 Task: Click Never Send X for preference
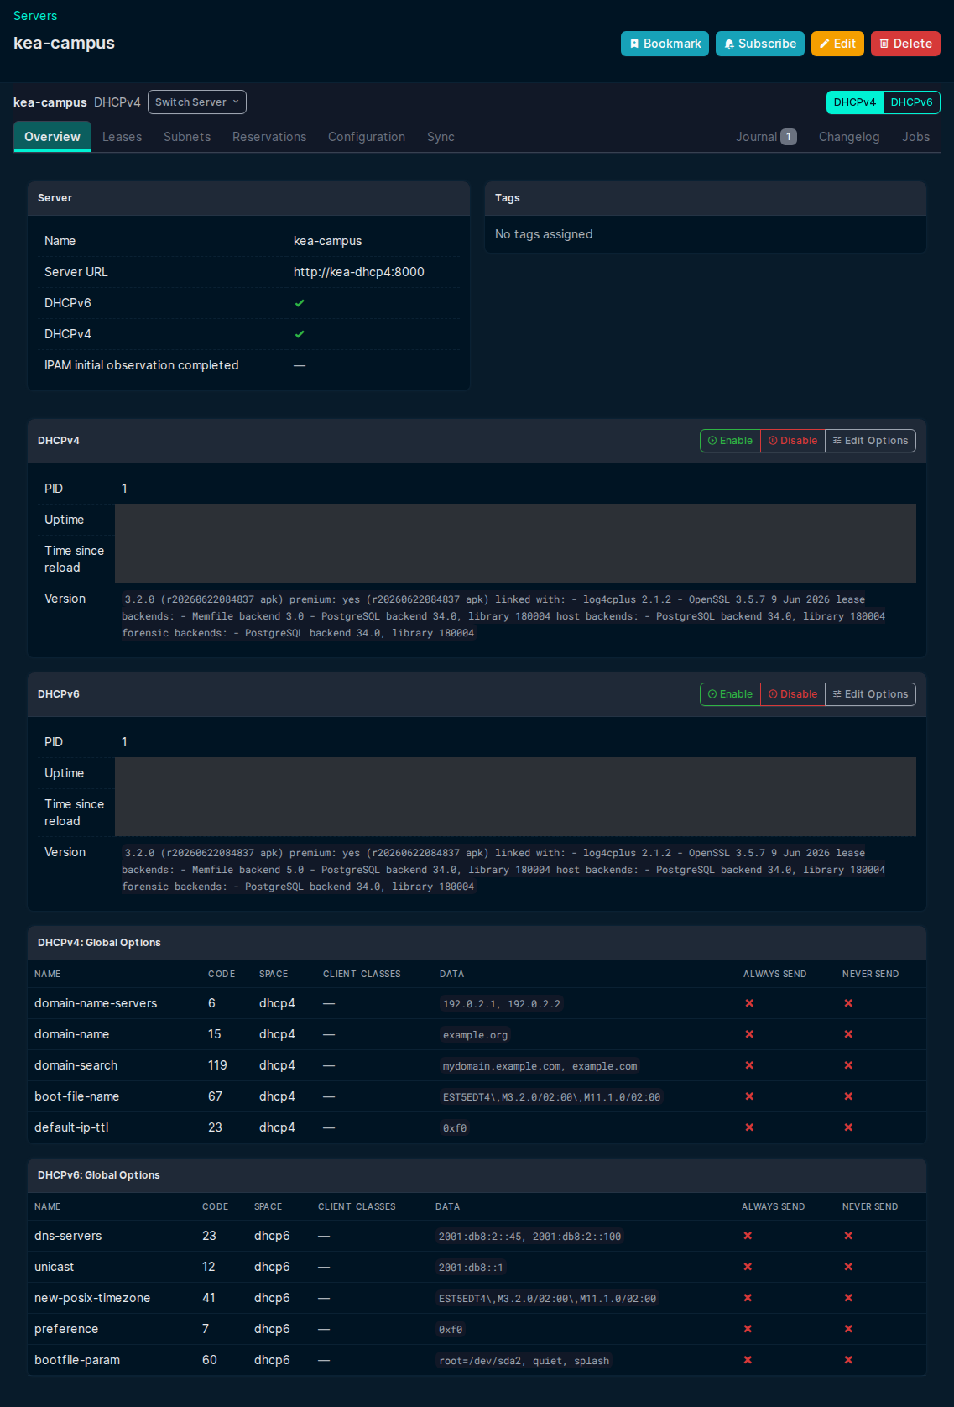point(848,1329)
